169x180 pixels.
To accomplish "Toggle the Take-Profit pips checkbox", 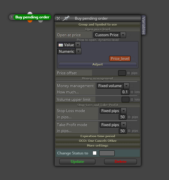I will click(x=129, y=131).
